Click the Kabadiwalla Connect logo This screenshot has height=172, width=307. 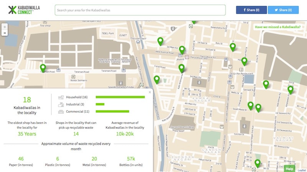click(24, 10)
